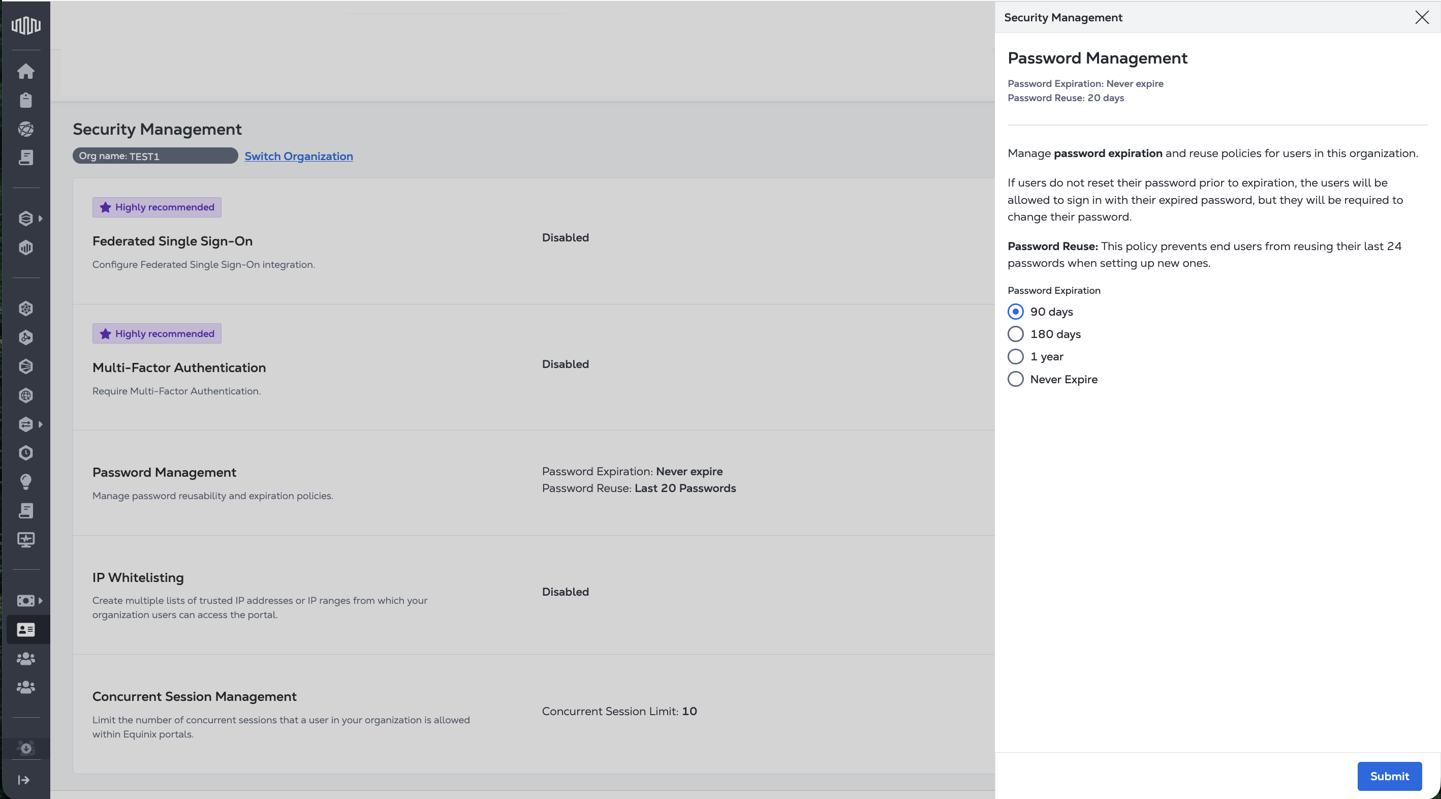
Task: Open the monitor heartbeat icon in sidebar
Action: [x=26, y=539]
